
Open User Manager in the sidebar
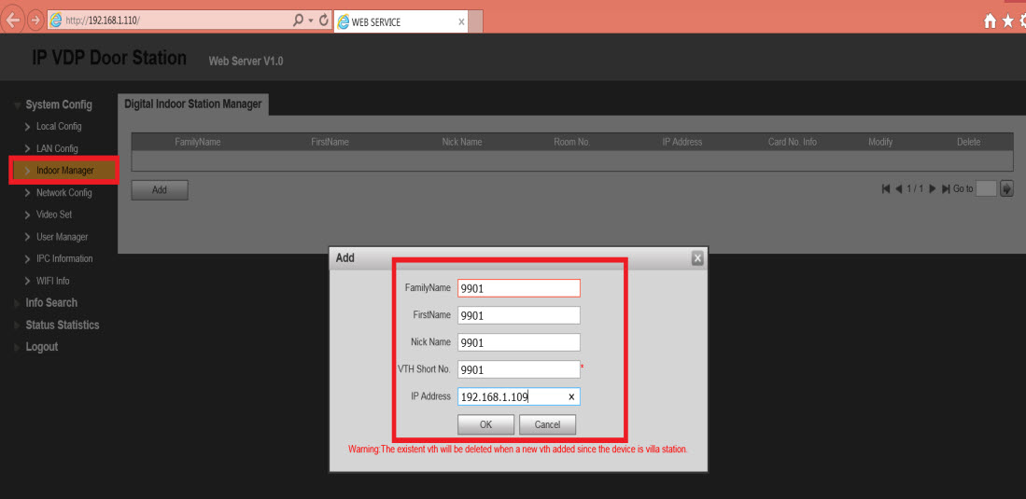[62, 237]
